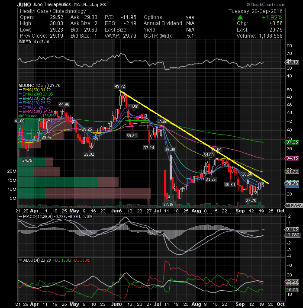Viewport: 303px width, 308px height.
Task: Click the ADX line marker before ADX(14)
Action: tap(20, 260)
